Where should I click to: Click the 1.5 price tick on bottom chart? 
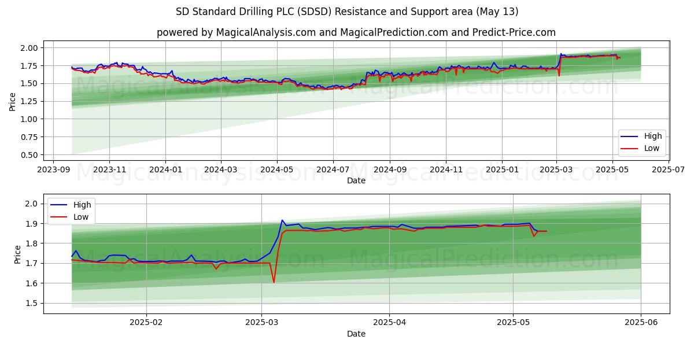coord(32,303)
